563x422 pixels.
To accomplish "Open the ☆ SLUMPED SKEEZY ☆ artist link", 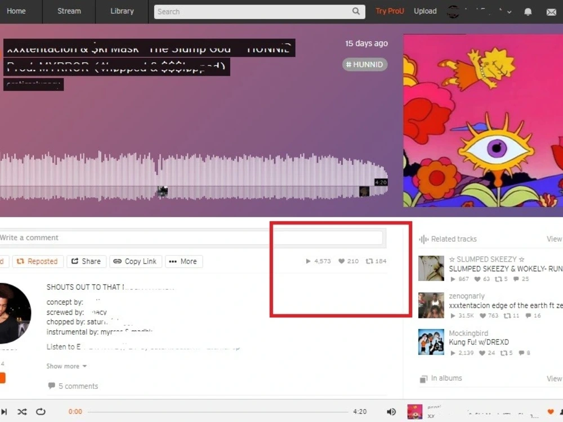I will point(486,259).
